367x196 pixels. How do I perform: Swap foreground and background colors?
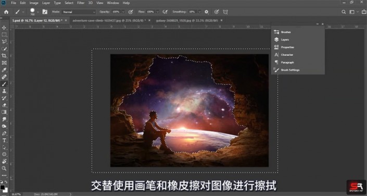pyautogui.click(x=6, y=182)
